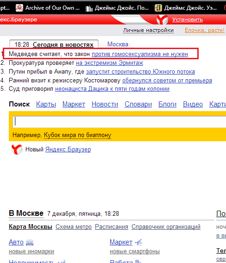Click the date 7 декабря, пятница, 18:28

click(83, 214)
